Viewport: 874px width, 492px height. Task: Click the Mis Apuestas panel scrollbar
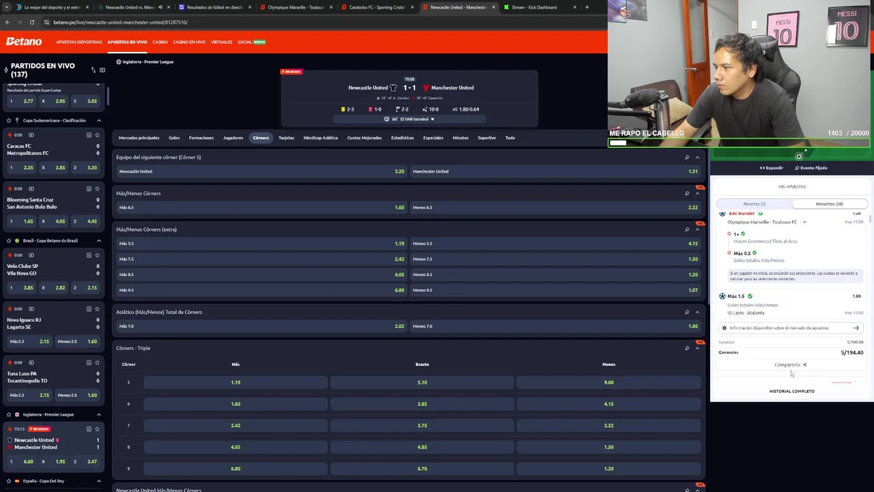coord(871,219)
